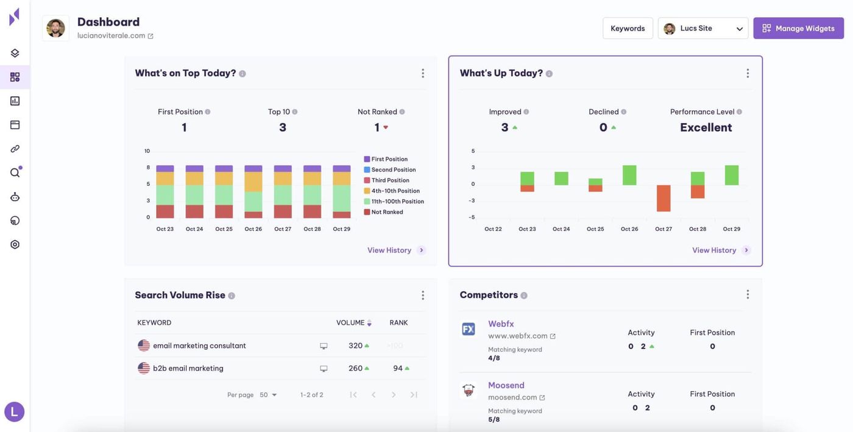
Task: Select the dashboard grid icon in the sidebar
Action: click(x=15, y=77)
